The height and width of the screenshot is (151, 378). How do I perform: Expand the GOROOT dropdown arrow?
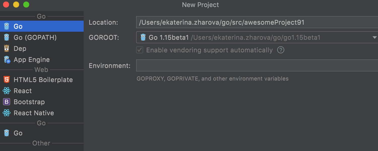374,37
